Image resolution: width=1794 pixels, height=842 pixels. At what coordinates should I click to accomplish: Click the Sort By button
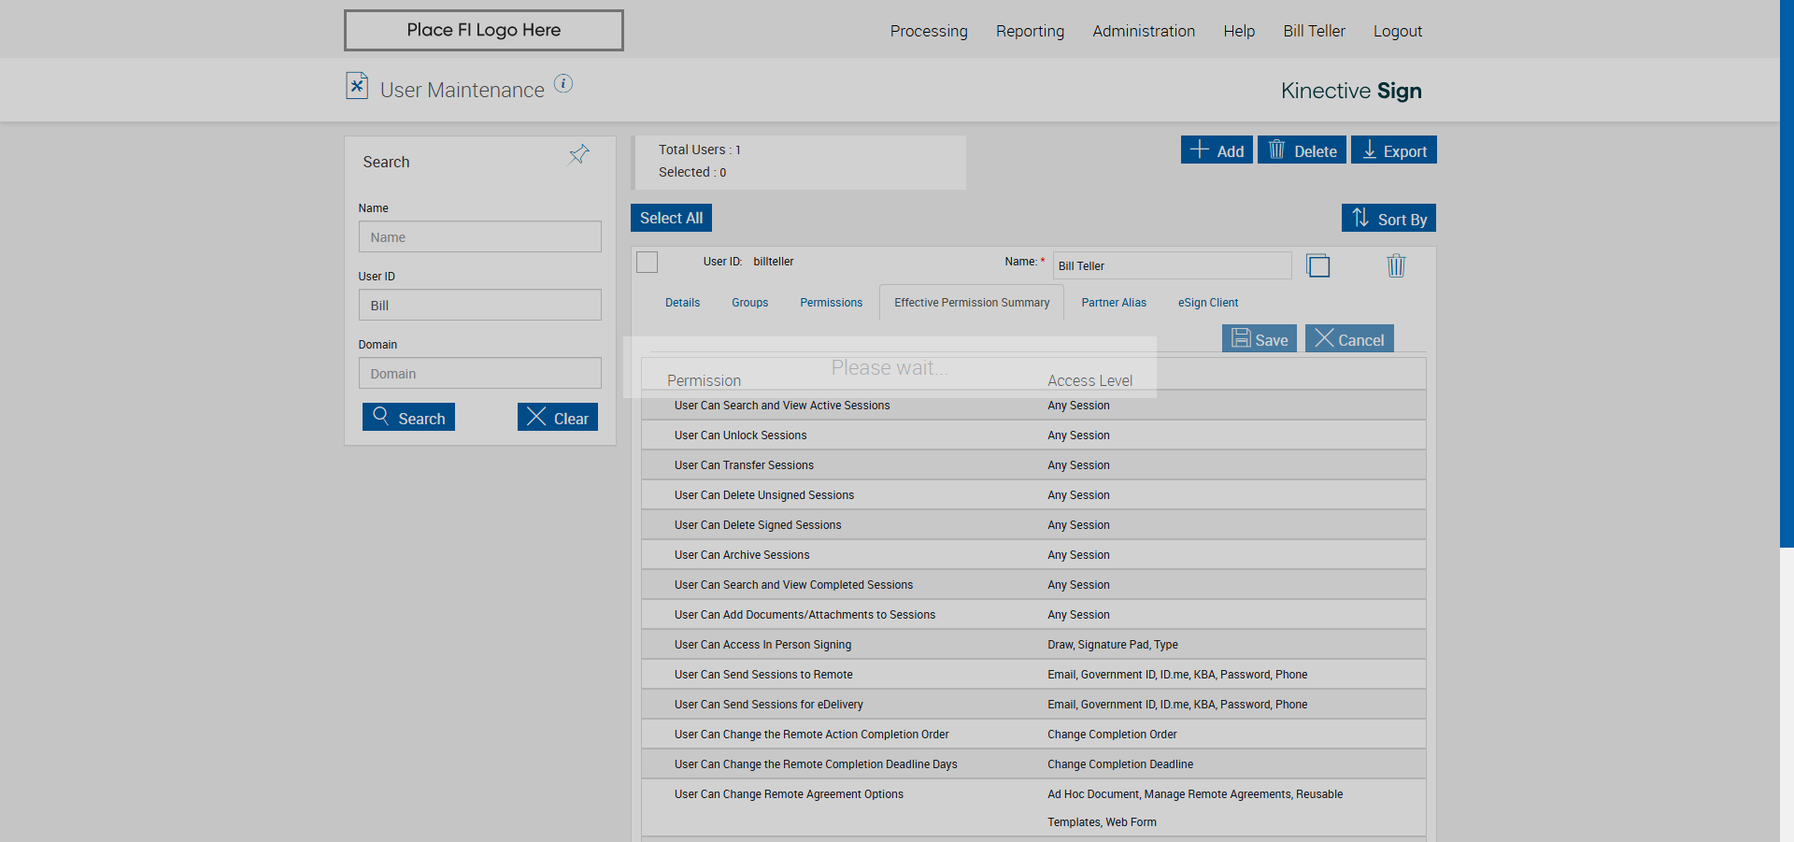point(1388,218)
